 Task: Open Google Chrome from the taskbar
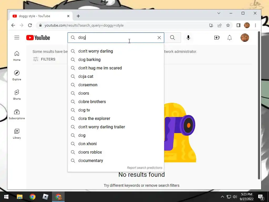(x=32, y=197)
